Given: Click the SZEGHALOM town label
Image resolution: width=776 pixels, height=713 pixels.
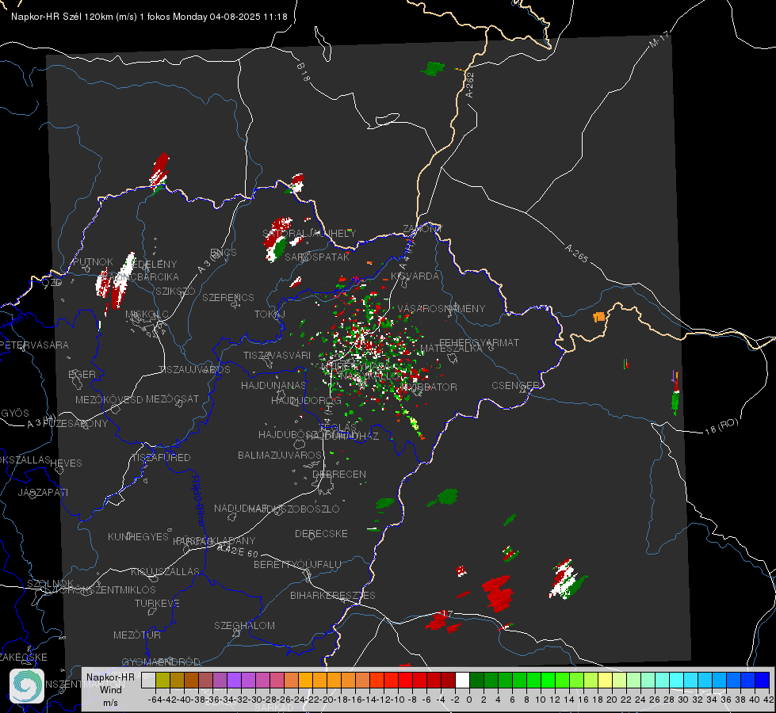Looking at the screenshot, I should (x=244, y=625).
